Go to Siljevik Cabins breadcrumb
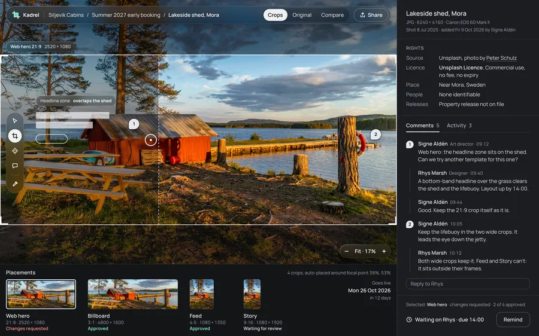 click(x=66, y=15)
